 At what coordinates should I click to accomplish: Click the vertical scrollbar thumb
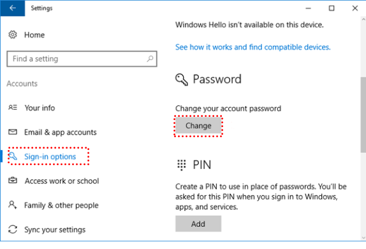(x=363, y=115)
